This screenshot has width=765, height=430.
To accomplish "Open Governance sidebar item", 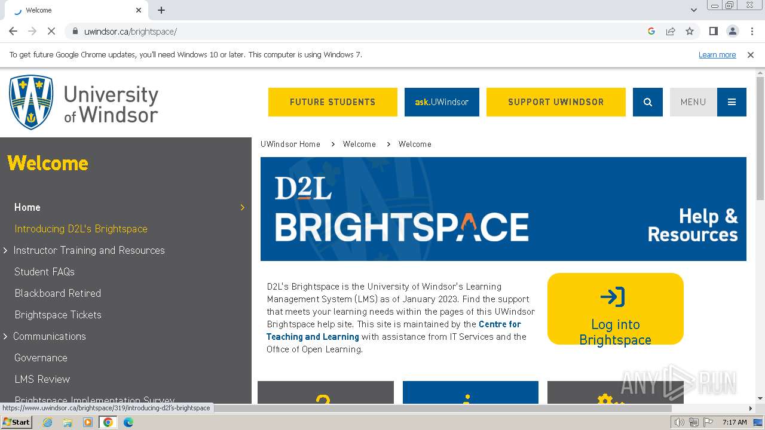I will click(41, 358).
